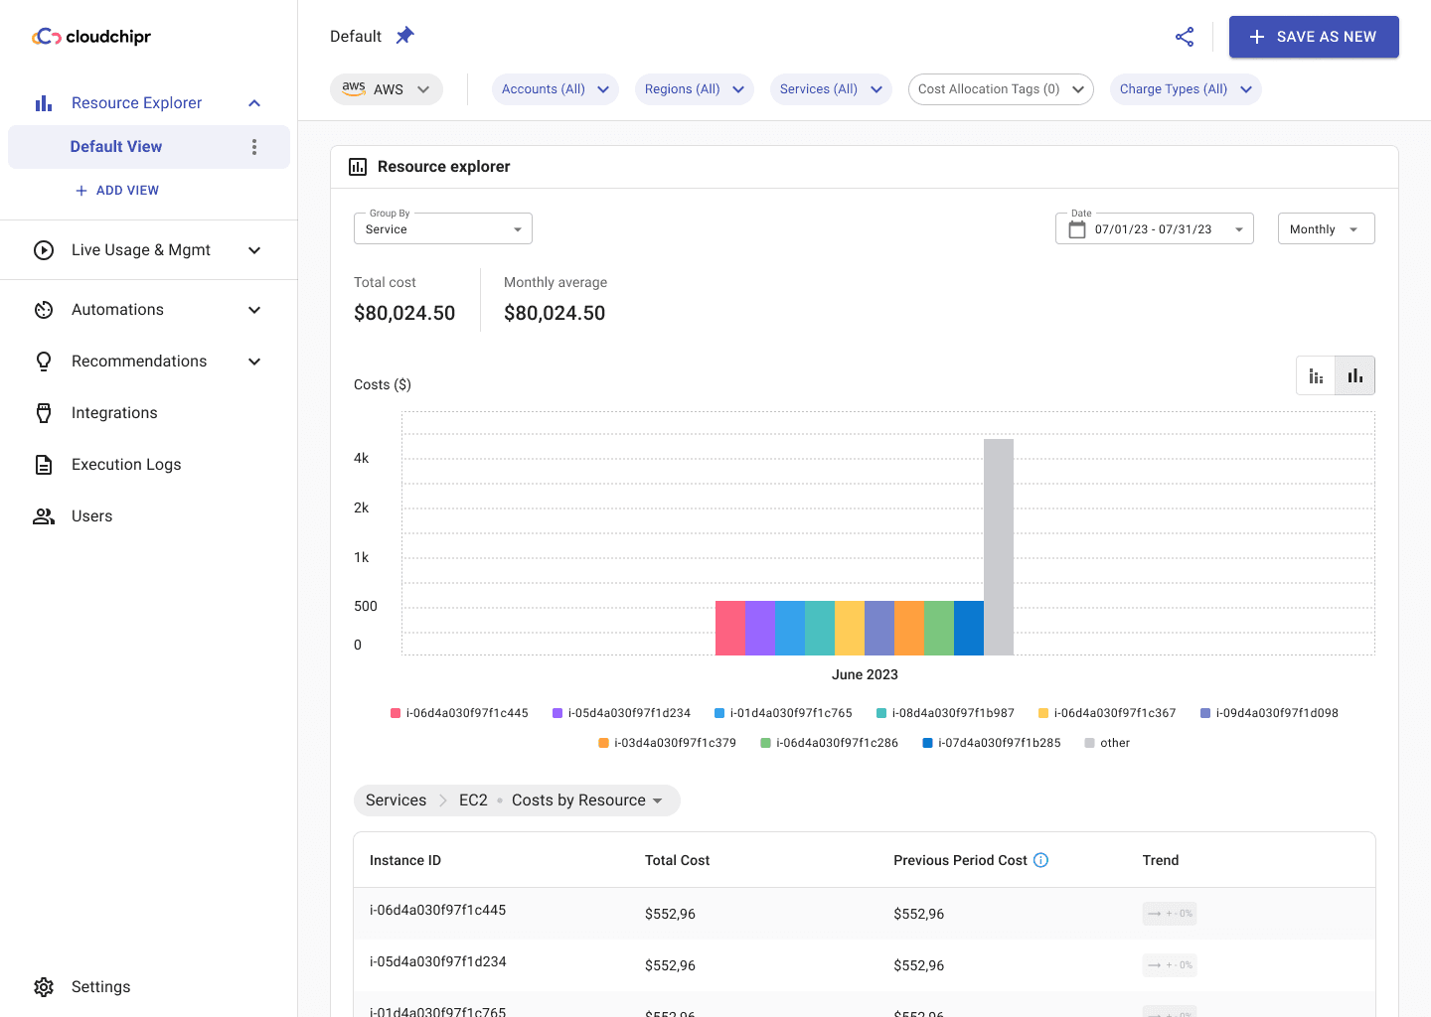Open Default View three-dot menu
Screen dimensions: 1431x1017
pos(254,147)
